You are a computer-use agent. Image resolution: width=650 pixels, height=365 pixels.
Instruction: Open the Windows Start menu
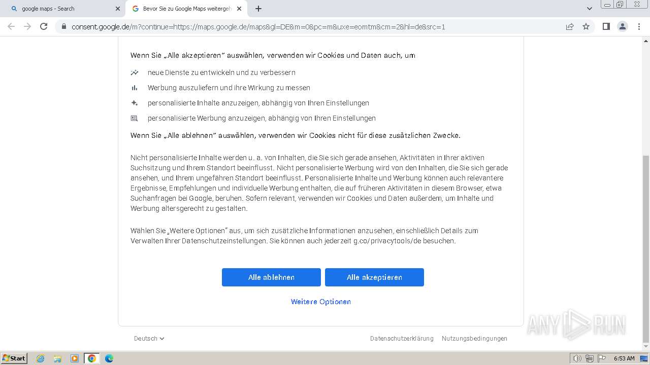pyautogui.click(x=14, y=358)
